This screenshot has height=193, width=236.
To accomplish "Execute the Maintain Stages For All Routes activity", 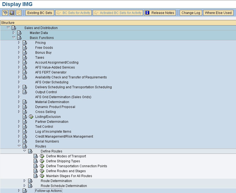I will [x=42, y=176].
